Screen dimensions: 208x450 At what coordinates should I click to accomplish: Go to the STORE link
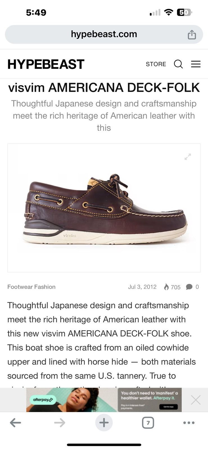156,64
